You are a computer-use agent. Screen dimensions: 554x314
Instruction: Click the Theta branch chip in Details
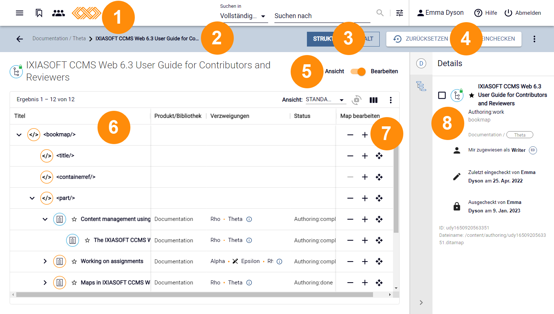pos(520,135)
